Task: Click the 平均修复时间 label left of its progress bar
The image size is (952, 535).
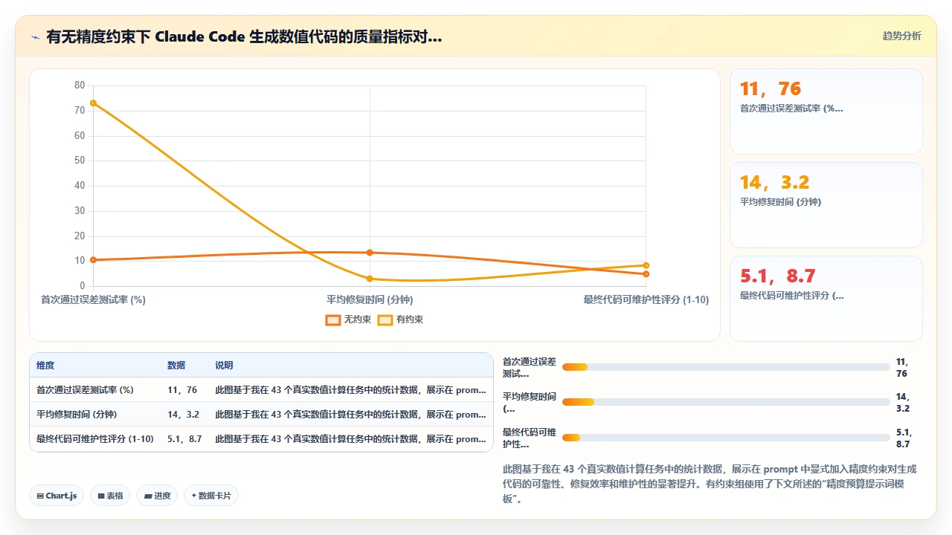Action: 530,402
